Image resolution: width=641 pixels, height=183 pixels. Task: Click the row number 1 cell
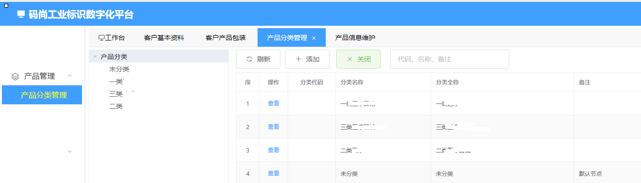coord(248,103)
